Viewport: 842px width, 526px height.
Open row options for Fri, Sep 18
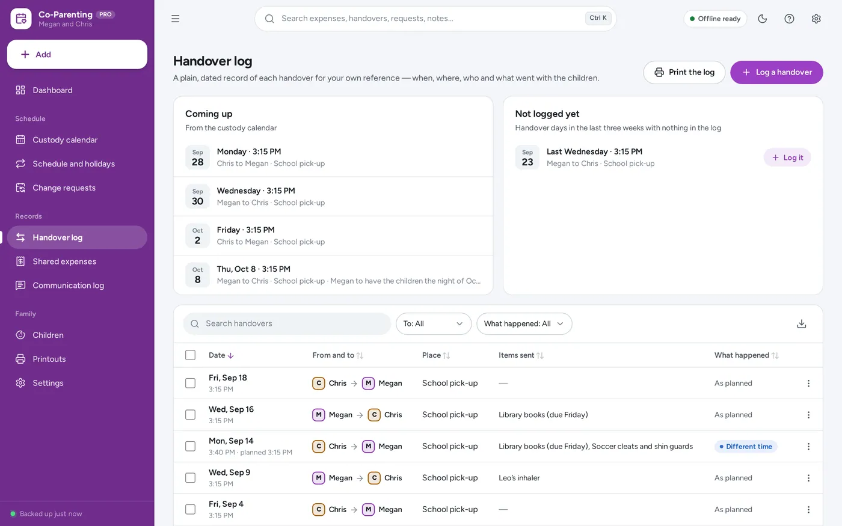808,384
